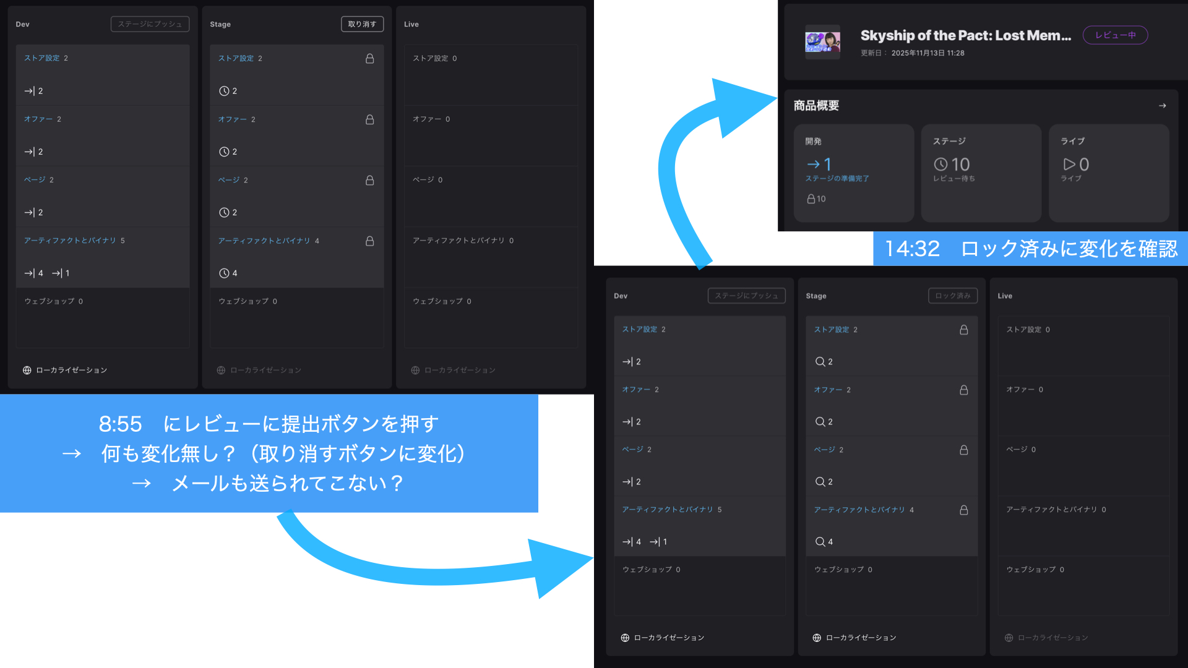Screen dimensions: 1188x668
Task: Click the lock icon on top Stage オファー row
Action: (369, 119)
